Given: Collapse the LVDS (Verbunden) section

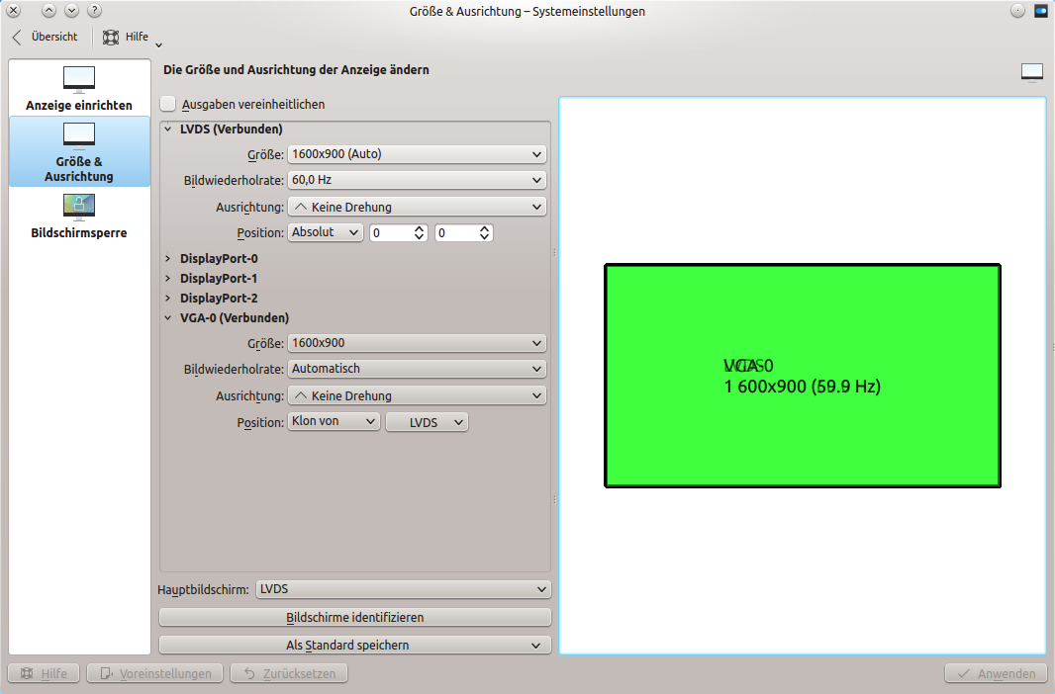Looking at the screenshot, I should pos(168,129).
